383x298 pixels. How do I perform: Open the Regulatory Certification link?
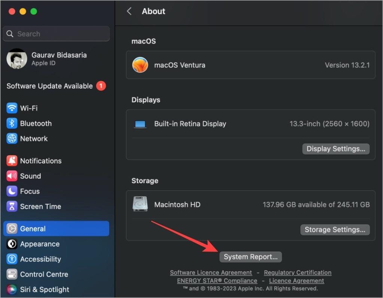tap(297, 273)
